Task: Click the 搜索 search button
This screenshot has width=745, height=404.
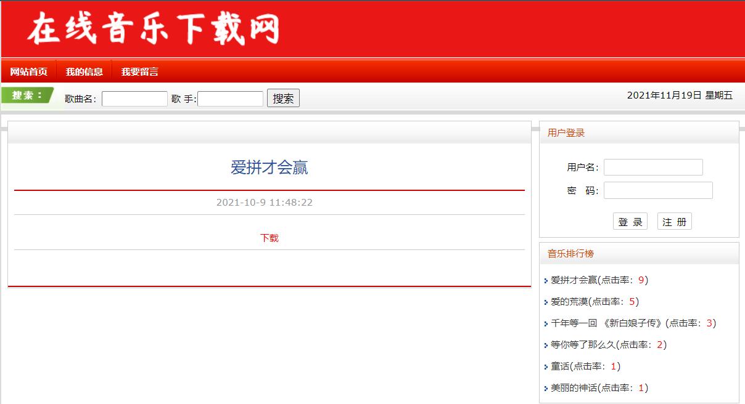Action: [283, 97]
